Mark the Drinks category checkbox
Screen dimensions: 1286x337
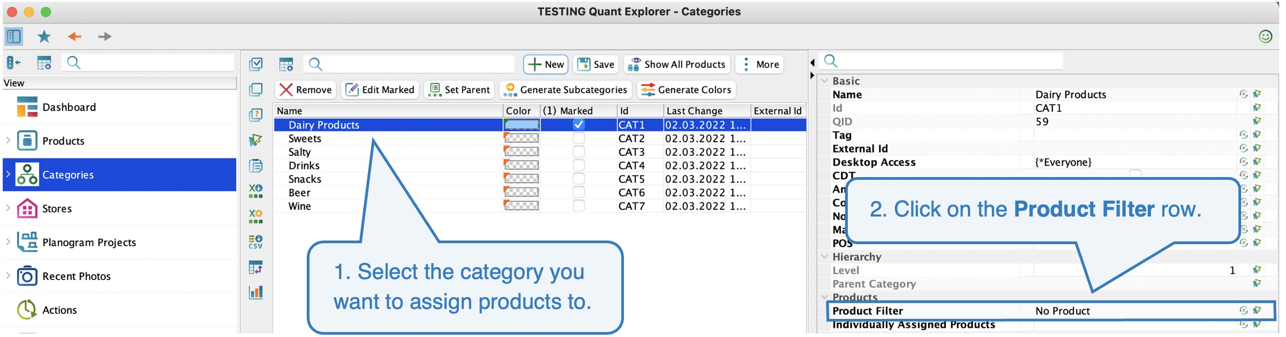click(579, 165)
